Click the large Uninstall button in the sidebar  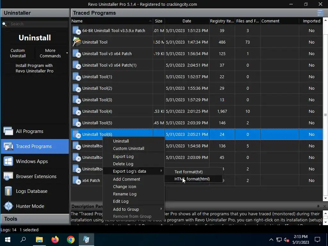[x=35, y=38]
